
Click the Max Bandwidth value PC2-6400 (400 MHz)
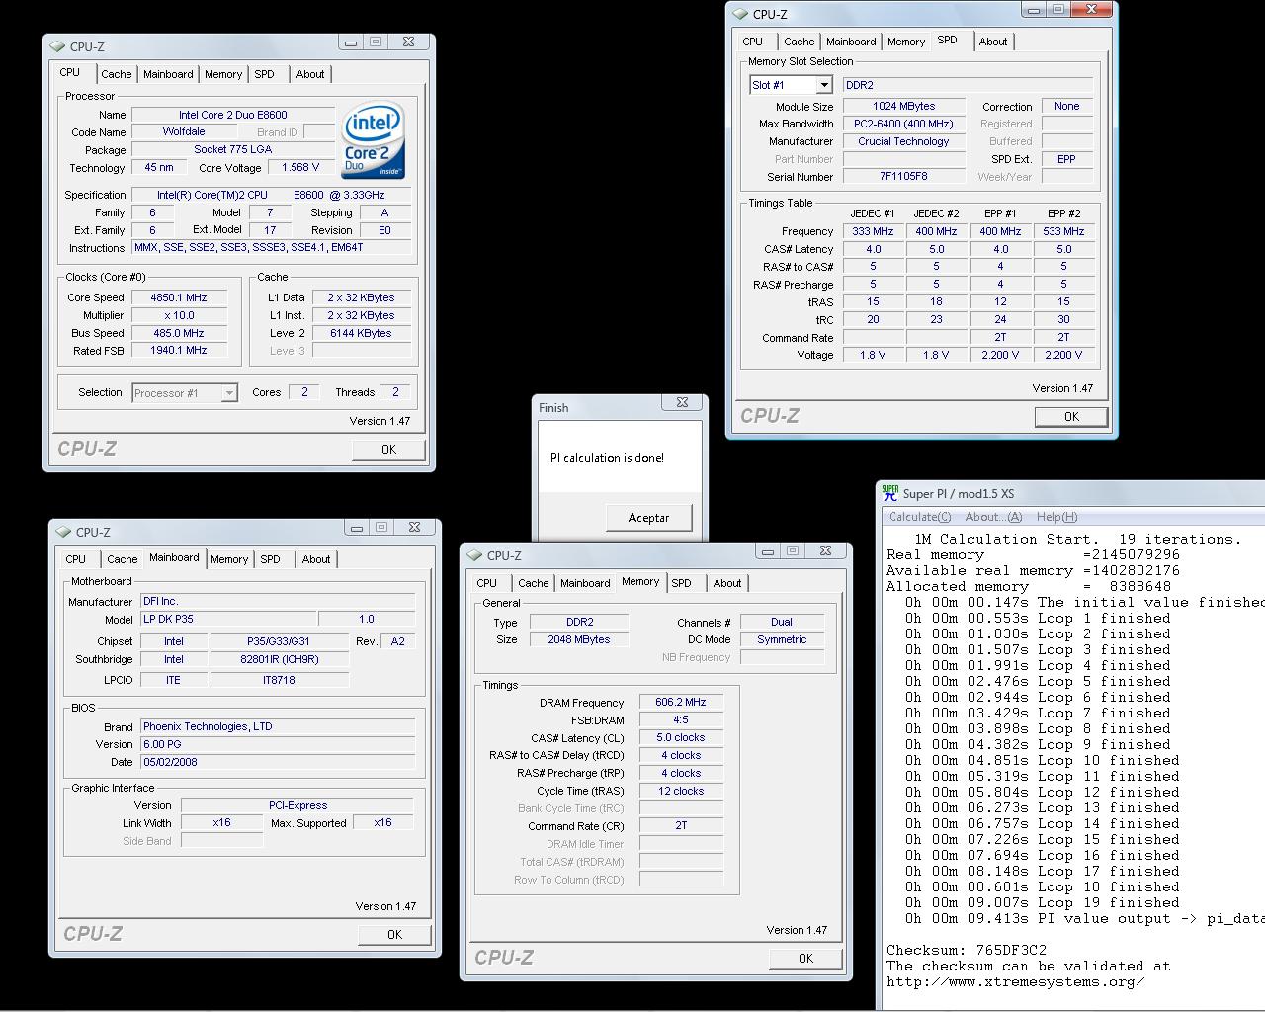coord(903,124)
